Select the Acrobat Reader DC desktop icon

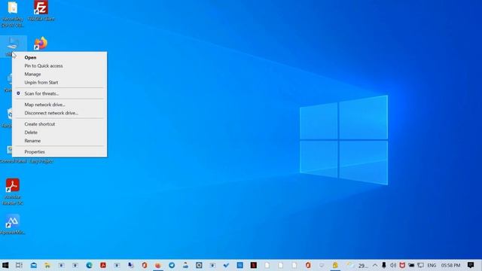point(13,191)
